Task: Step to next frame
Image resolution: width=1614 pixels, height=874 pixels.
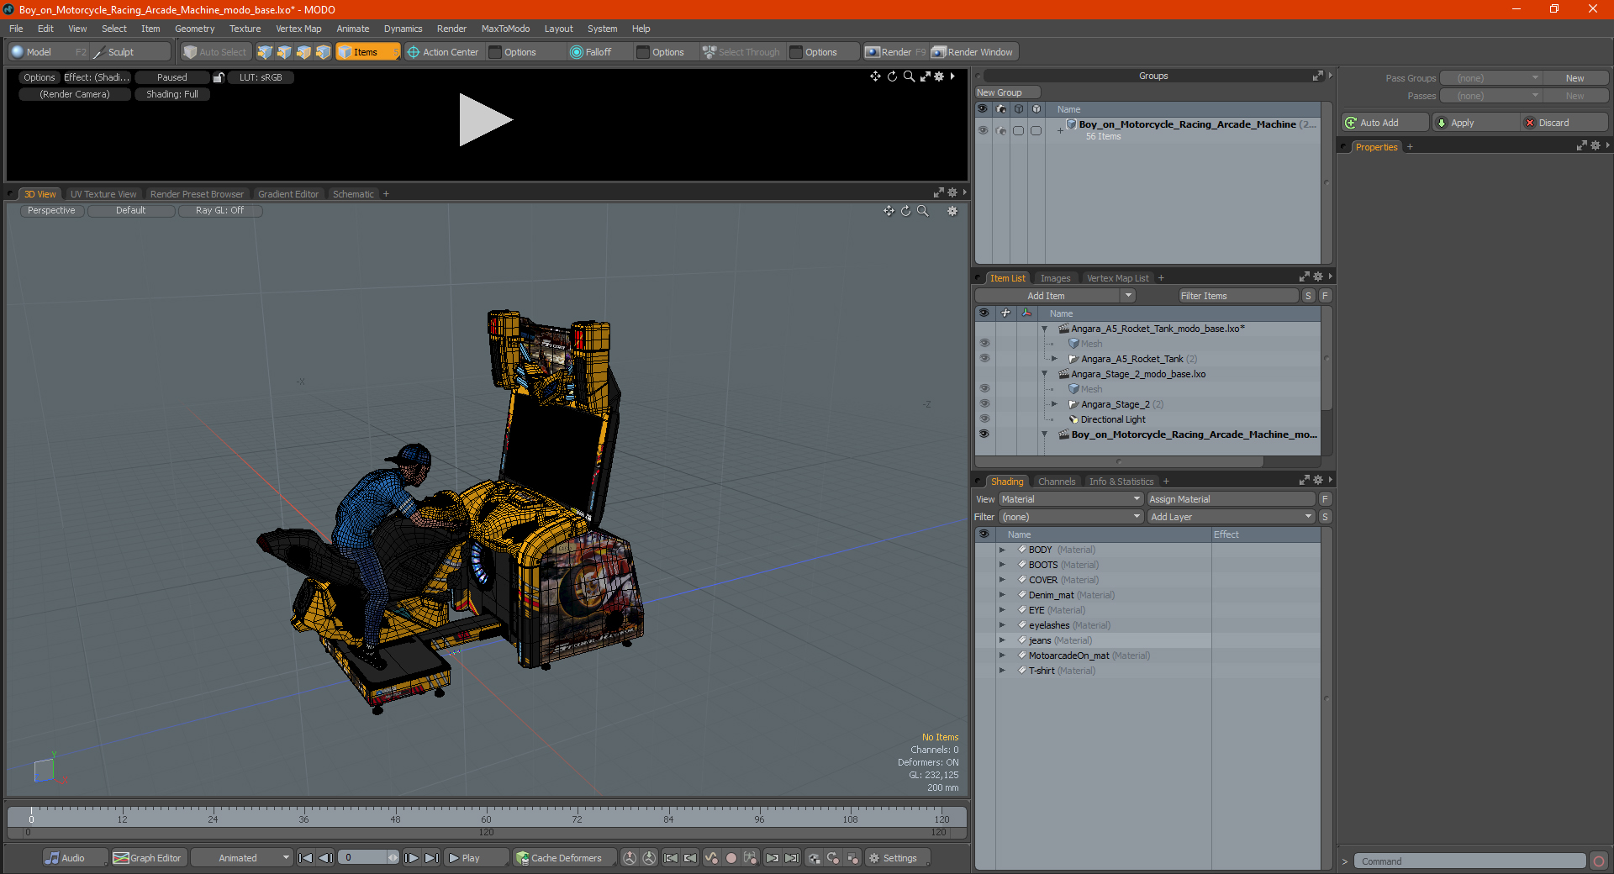Action: tap(411, 858)
